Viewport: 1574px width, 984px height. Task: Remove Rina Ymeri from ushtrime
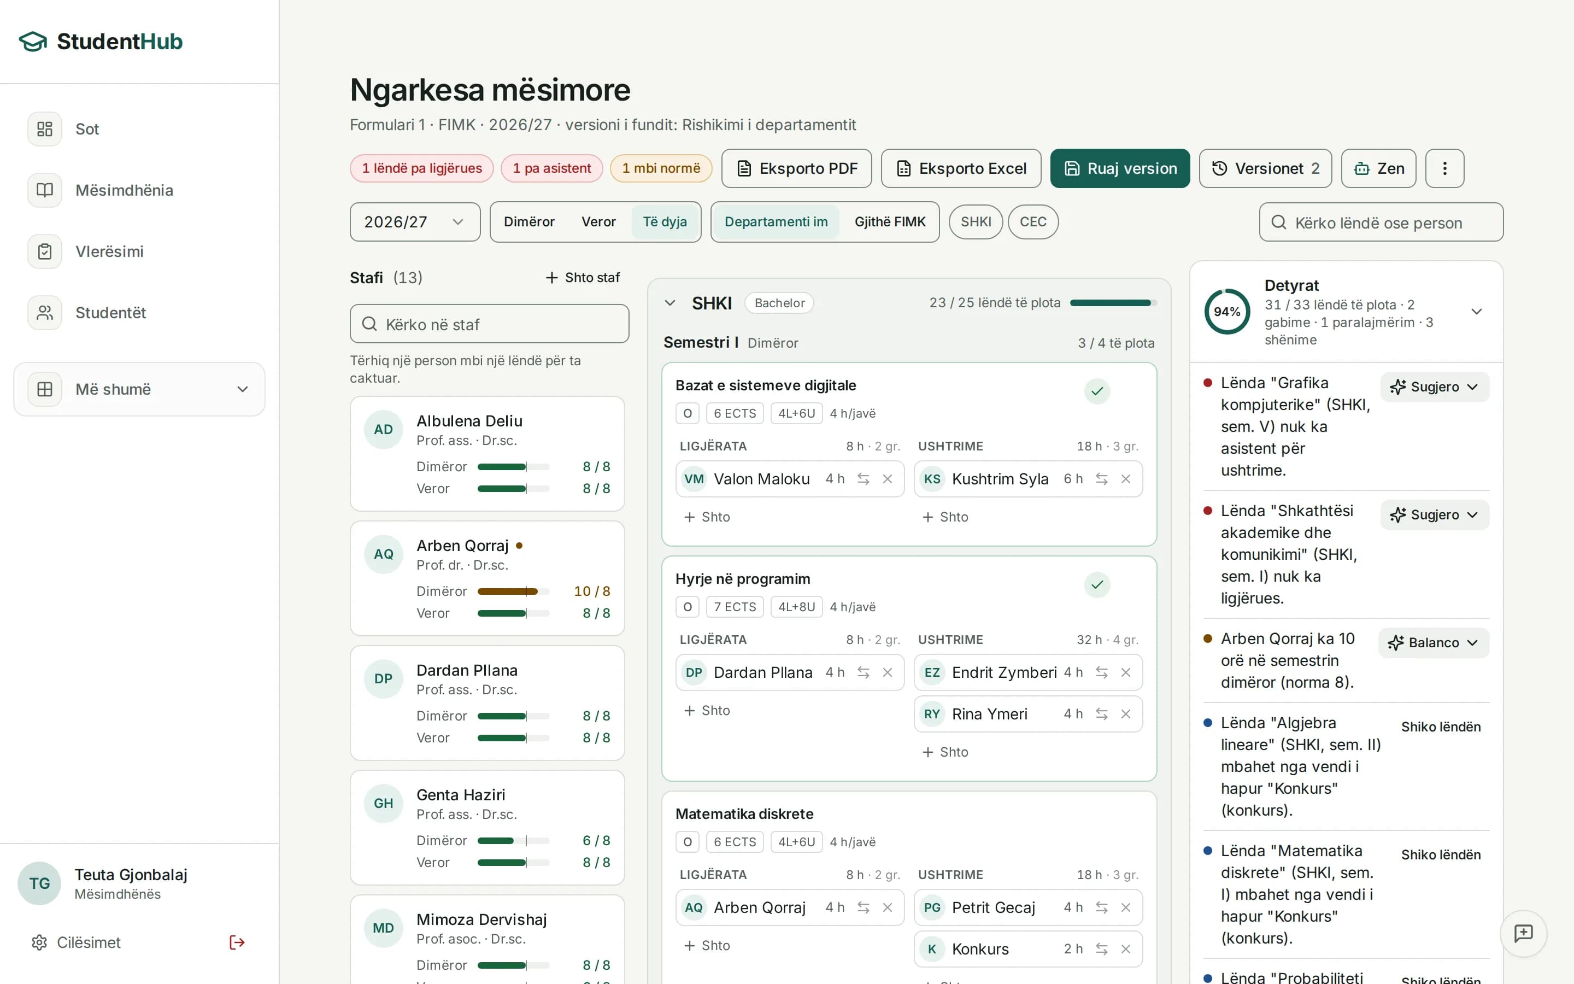[1126, 714]
